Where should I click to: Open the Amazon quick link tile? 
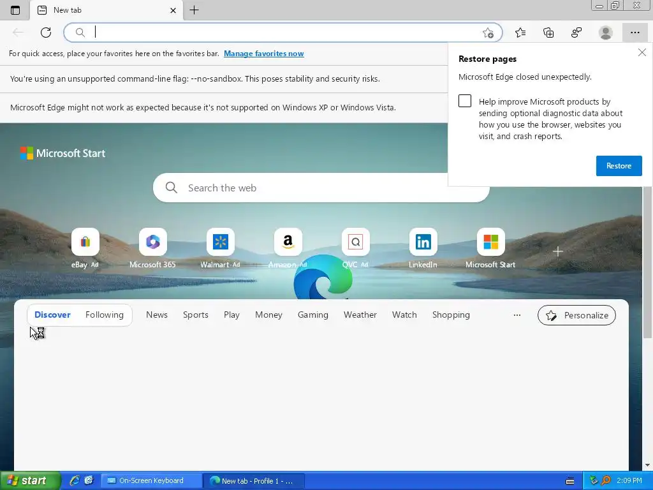(x=288, y=248)
